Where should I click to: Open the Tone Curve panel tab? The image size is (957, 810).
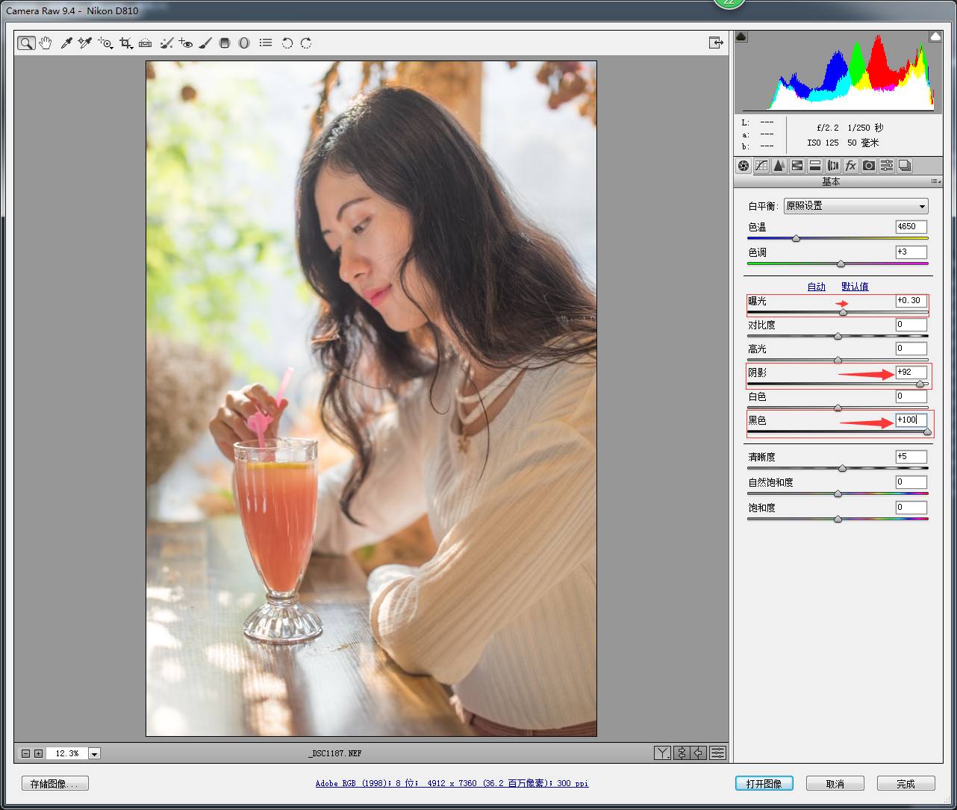[x=761, y=166]
